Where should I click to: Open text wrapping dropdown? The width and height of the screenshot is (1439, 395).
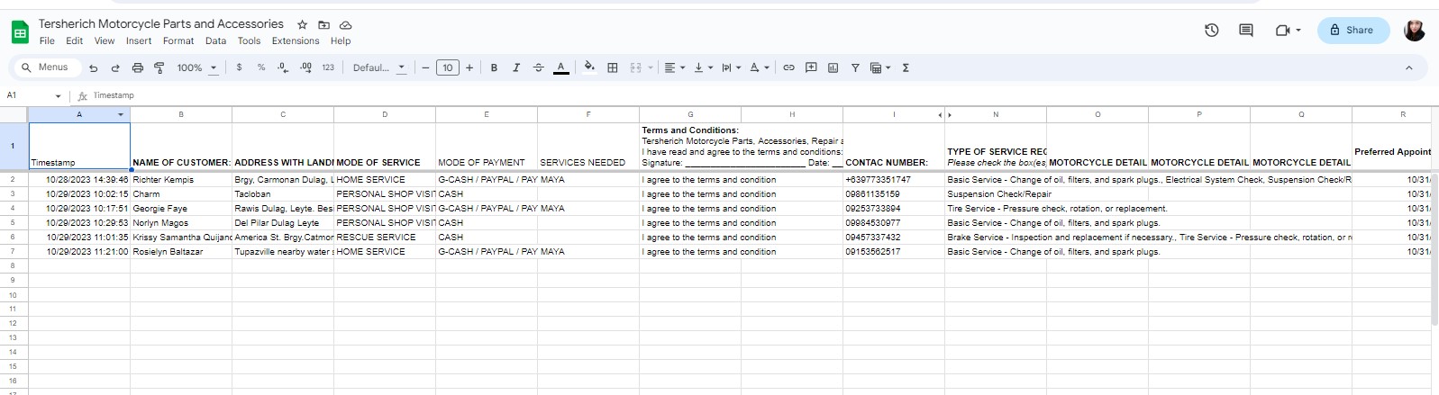tap(731, 67)
